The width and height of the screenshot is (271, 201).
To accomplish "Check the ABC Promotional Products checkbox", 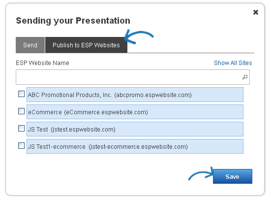I will click(x=22, y=94).
